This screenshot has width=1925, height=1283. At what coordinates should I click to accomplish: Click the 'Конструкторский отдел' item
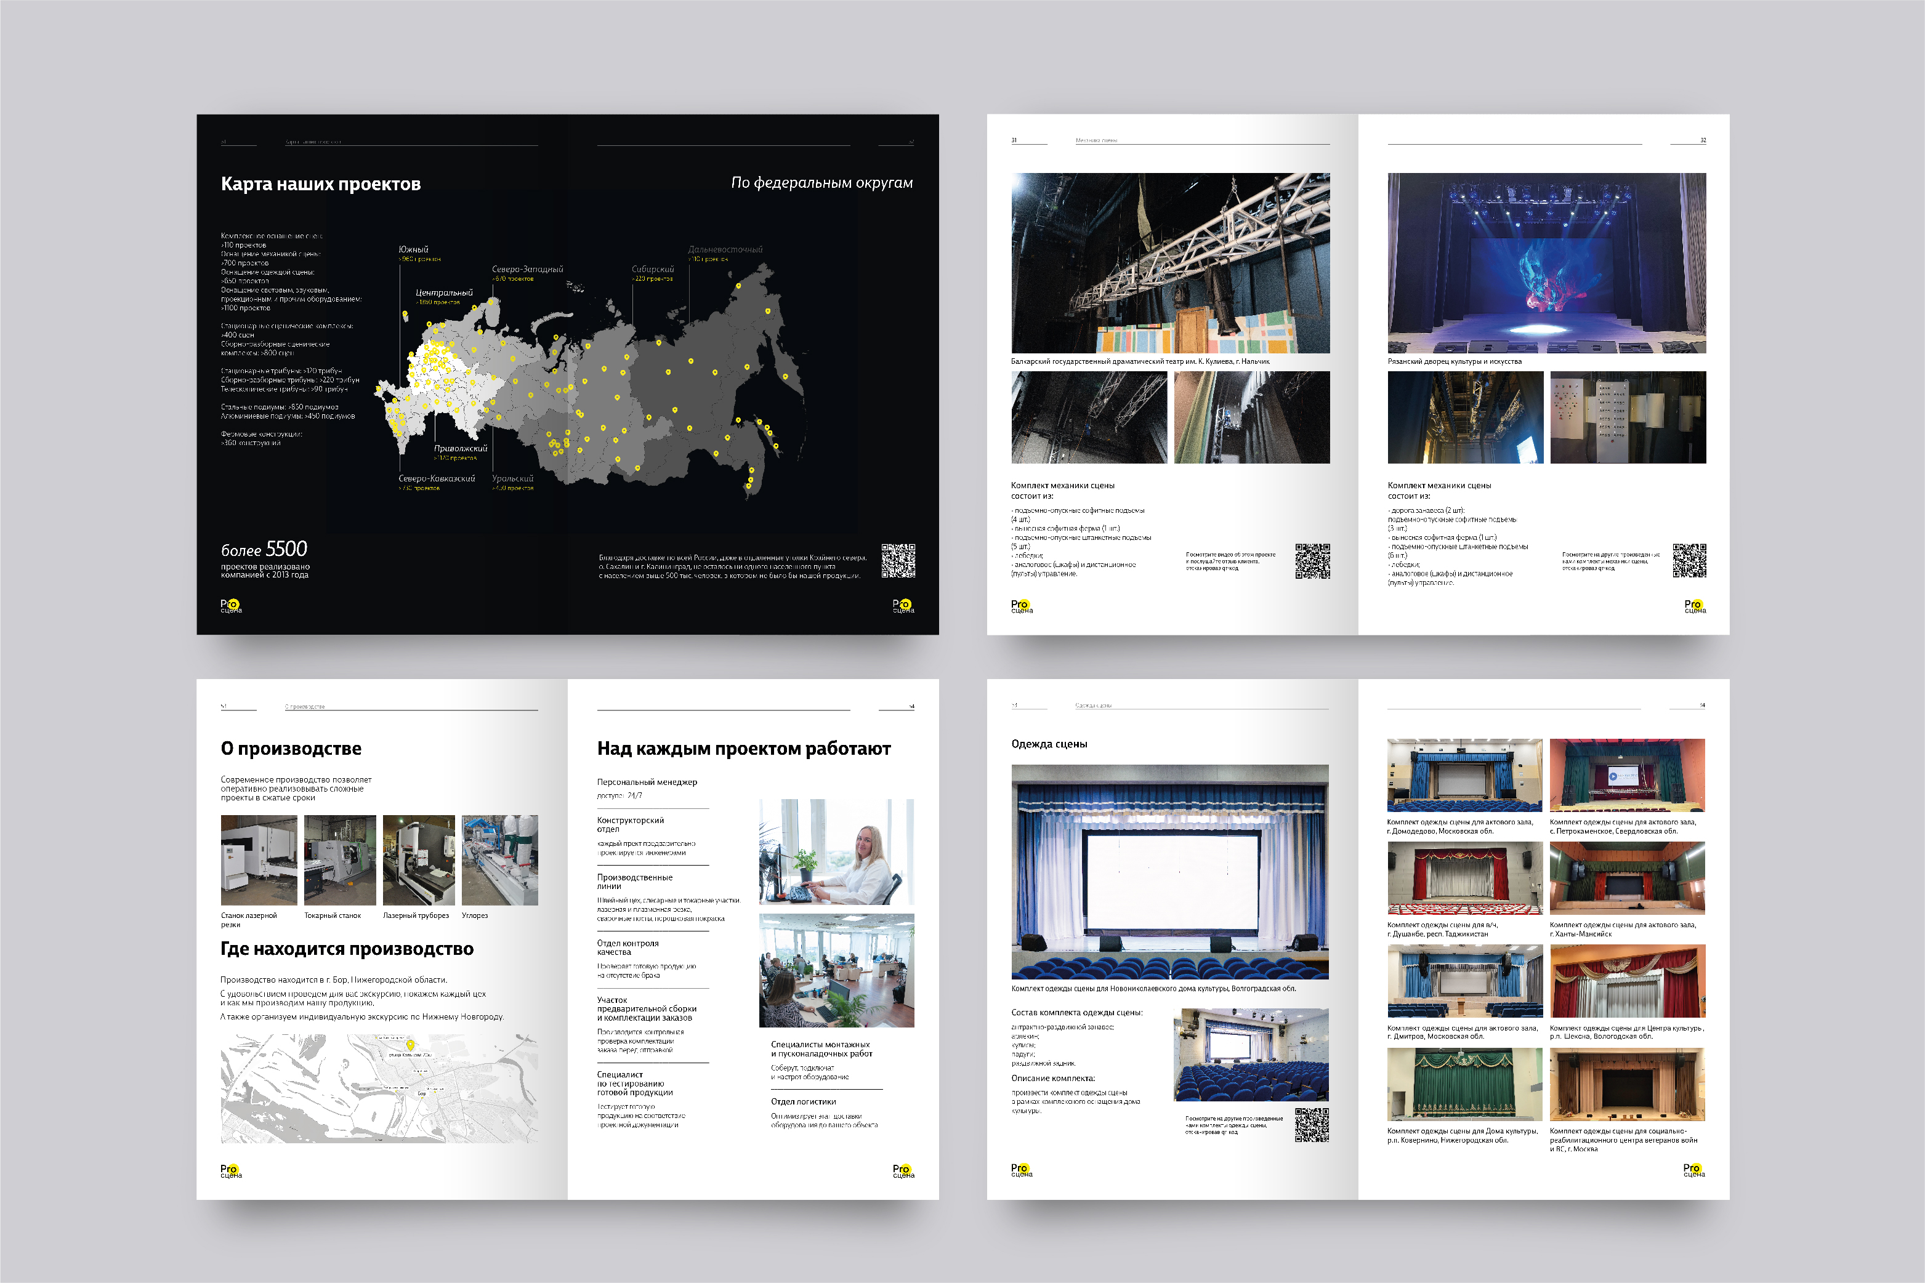coord(630,825)
